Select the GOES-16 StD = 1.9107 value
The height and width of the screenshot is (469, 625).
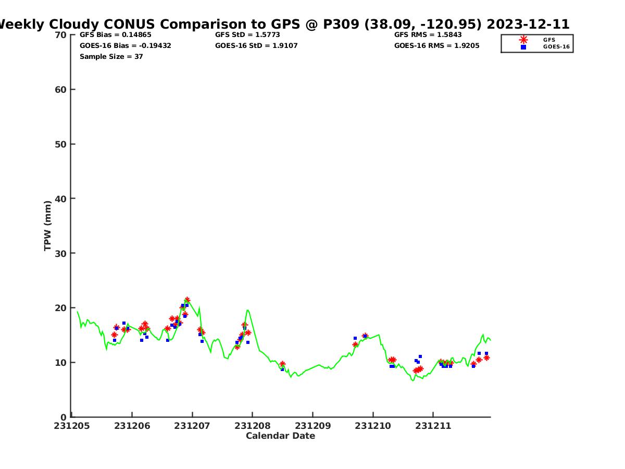pyautogui.click(x=256, y=46)
